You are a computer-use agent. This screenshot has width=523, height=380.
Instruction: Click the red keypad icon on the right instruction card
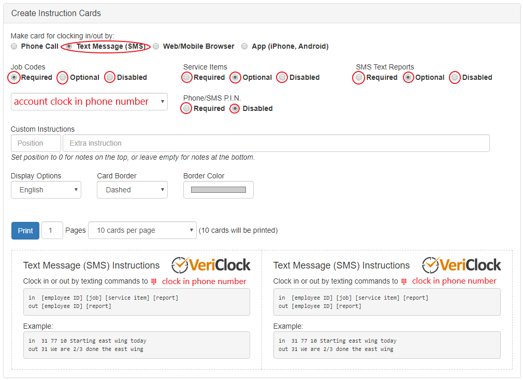(x=405, y=281)
